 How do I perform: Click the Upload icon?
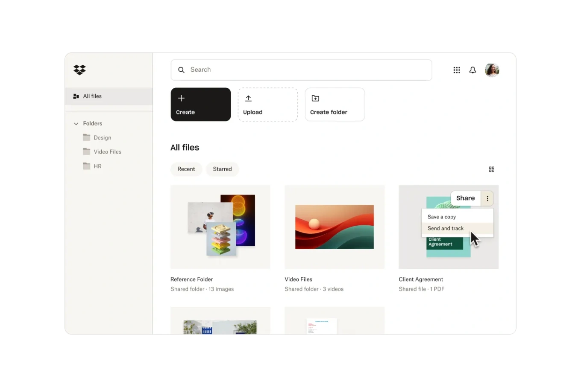(249, 98)
